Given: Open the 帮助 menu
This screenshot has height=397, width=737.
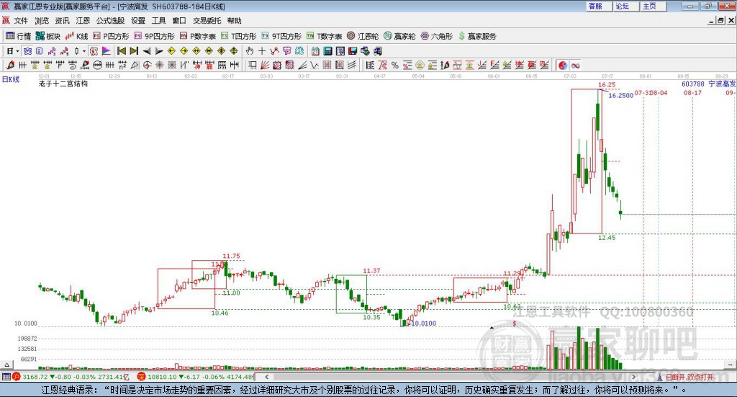Looking at the screenshot, I should click(234, 21).
